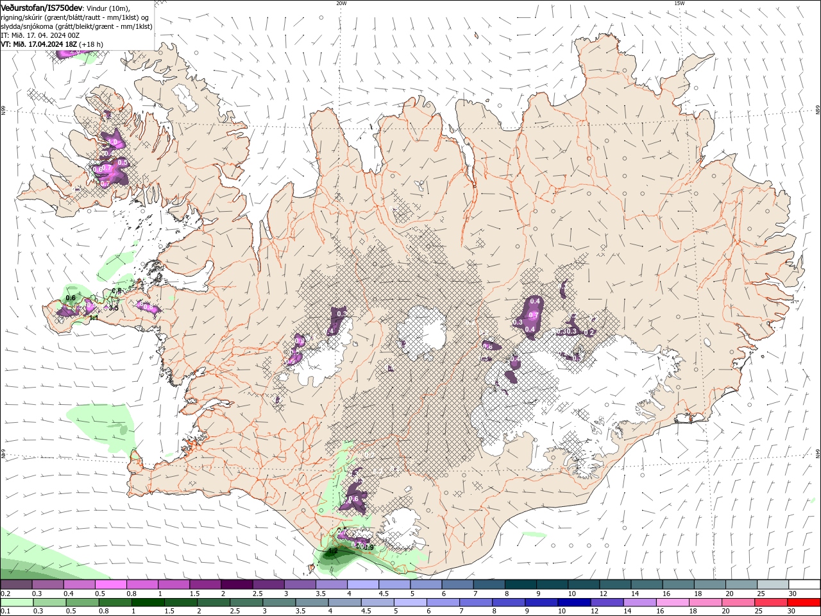Pick the dark teal snow swatch between 8 and 9
Screen dimensions: 821x616
521,585
